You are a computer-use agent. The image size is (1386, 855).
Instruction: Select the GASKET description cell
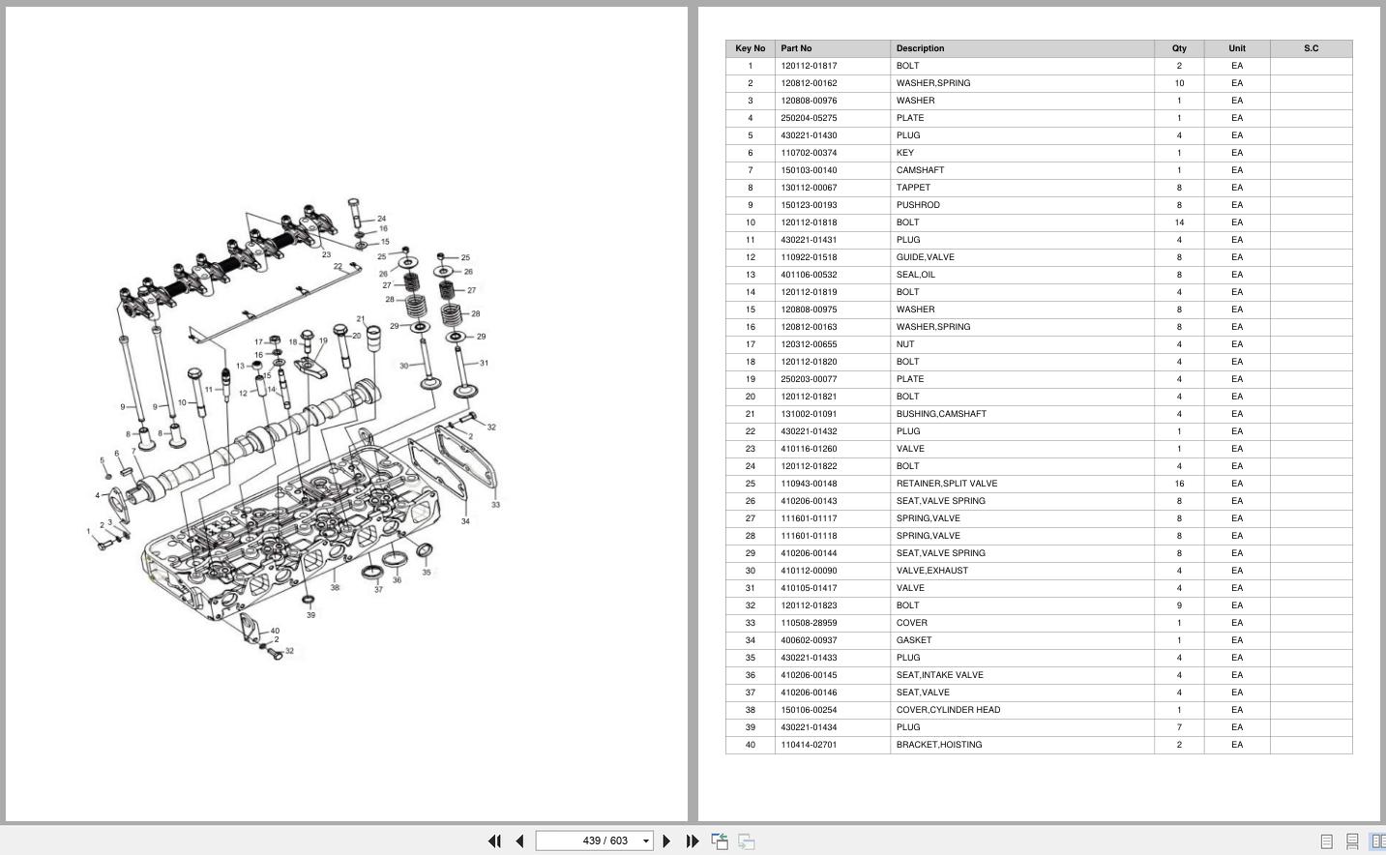point(1022,640)
